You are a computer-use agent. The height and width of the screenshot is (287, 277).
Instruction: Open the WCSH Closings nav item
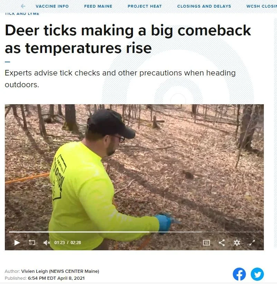(x=262, y=6)
